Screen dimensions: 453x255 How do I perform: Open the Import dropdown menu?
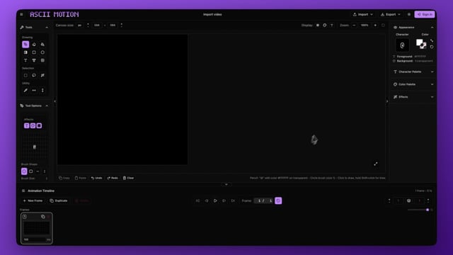pos(363,14)
